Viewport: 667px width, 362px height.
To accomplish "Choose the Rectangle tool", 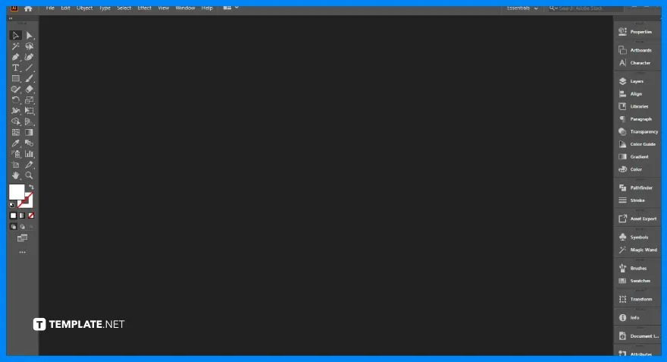I will (x=15, y=78).
